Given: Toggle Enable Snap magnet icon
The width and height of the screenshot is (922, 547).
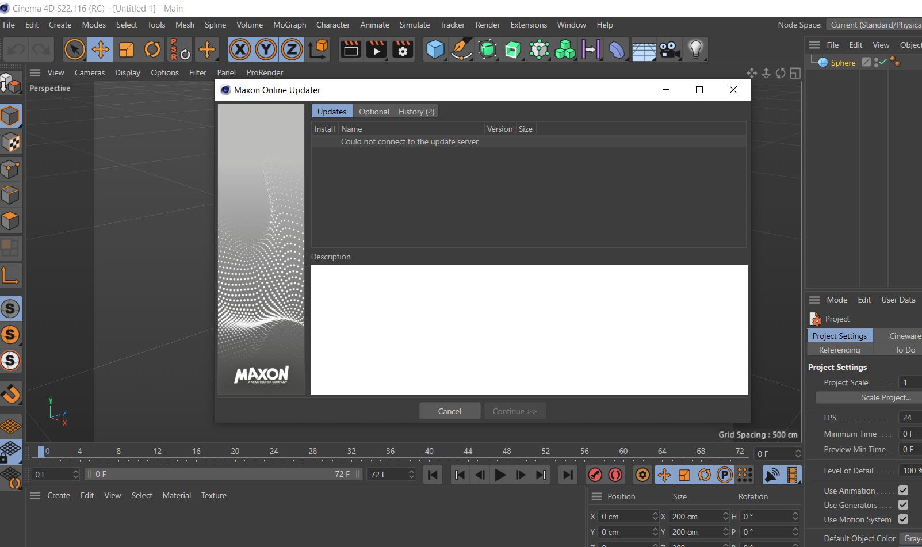Looking at the screenshot, I should pos(10,394).
